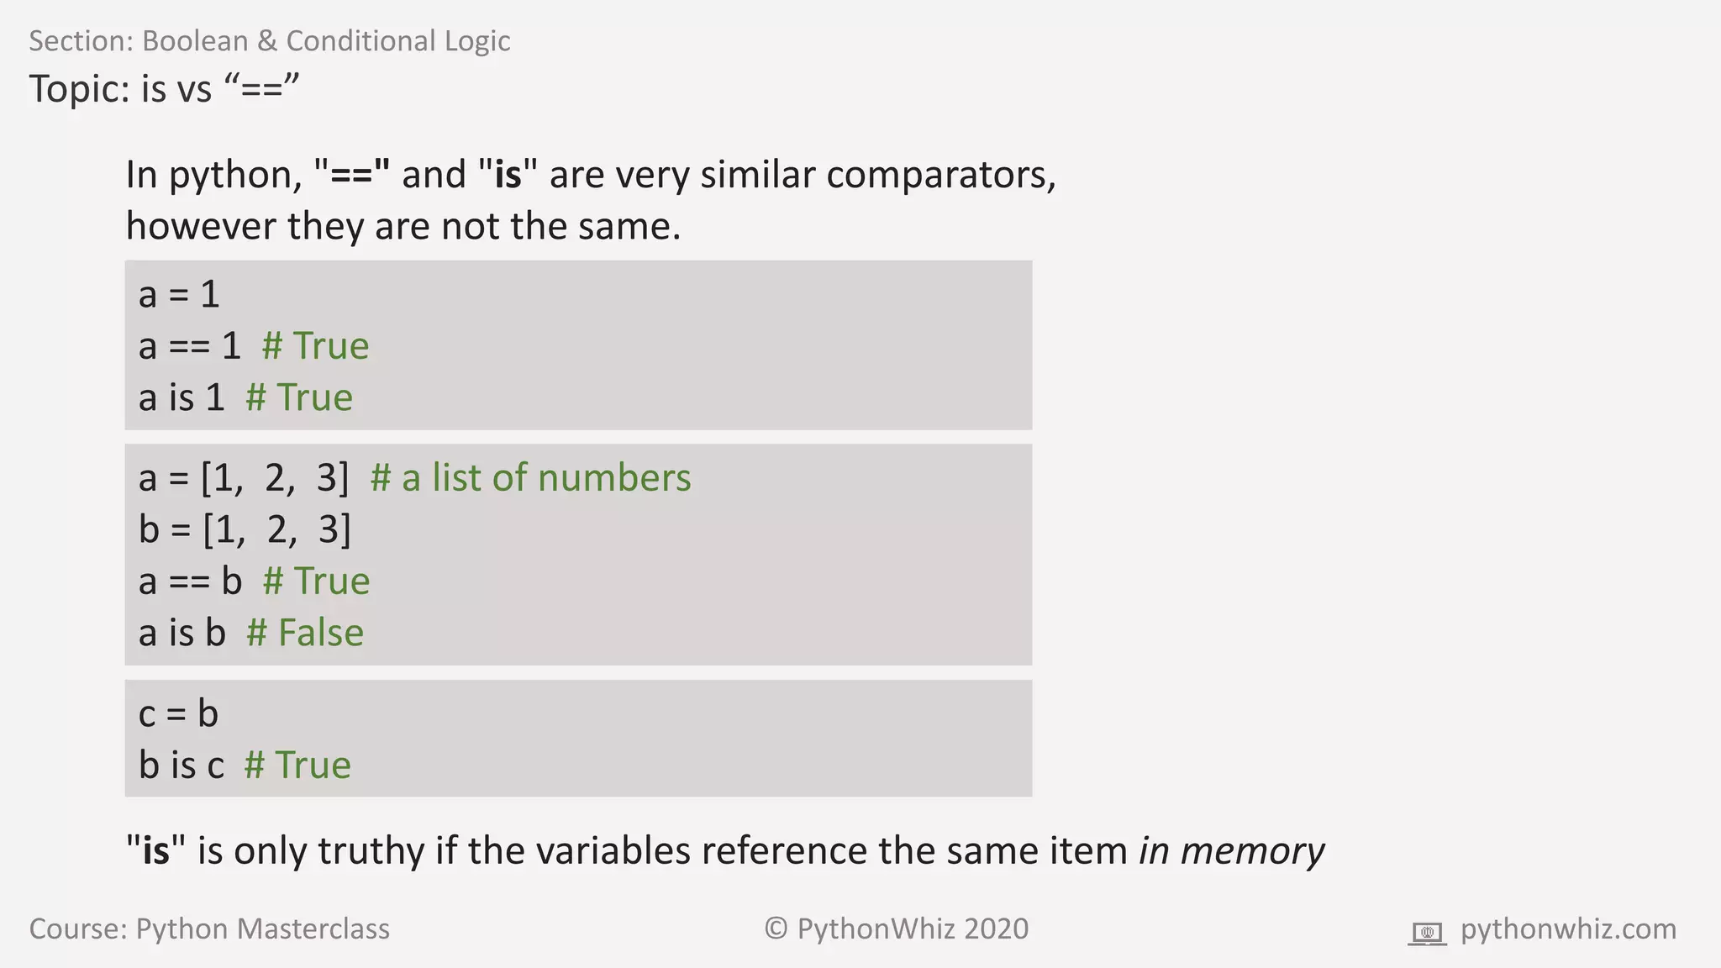
Task: Select the 'Topic: is vs ==' title
Action: pos(165,88)
